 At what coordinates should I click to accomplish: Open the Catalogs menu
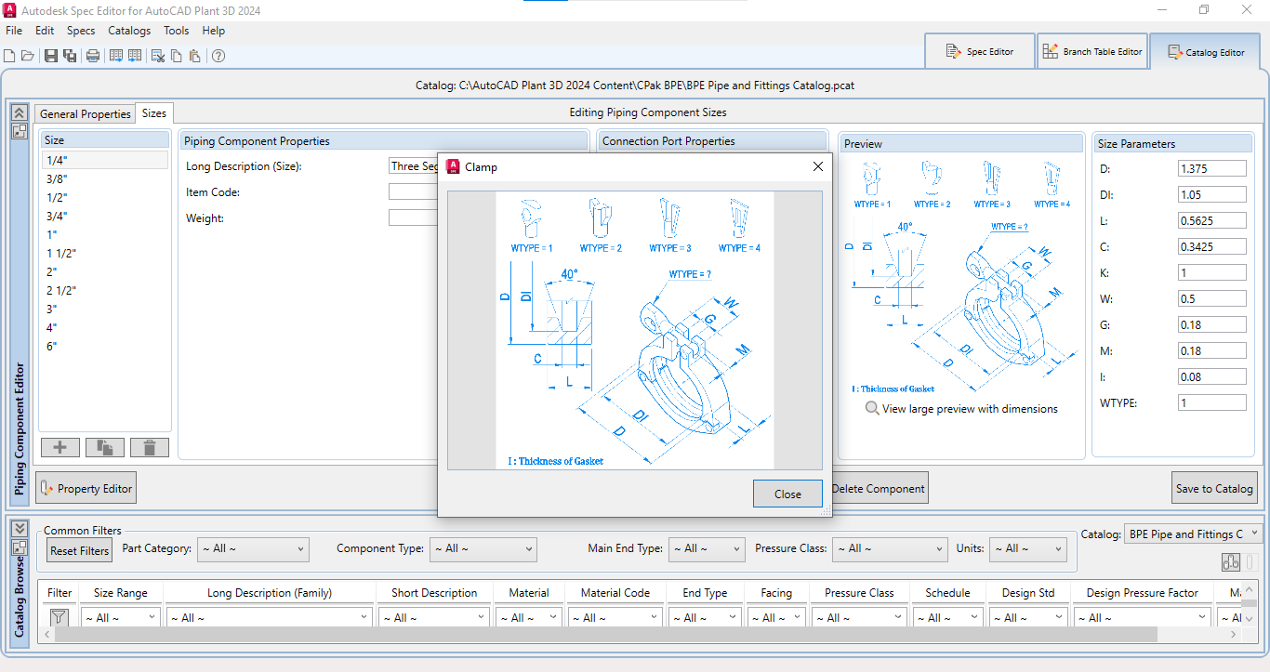pyautogui.click(x=129, y=31)
